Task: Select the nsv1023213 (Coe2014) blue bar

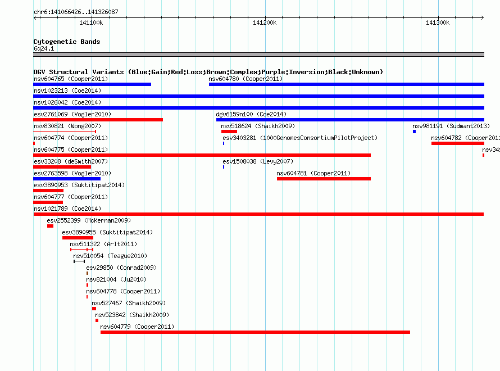Action: (x=258, y=96)
